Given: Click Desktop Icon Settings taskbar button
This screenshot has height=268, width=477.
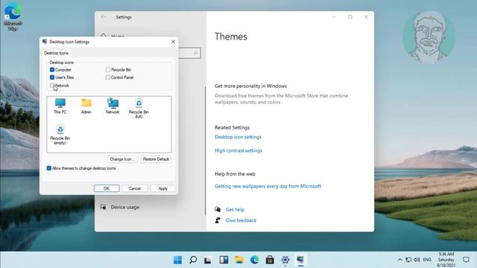Looking at the screenshot, I should click(x=300, y=260).
